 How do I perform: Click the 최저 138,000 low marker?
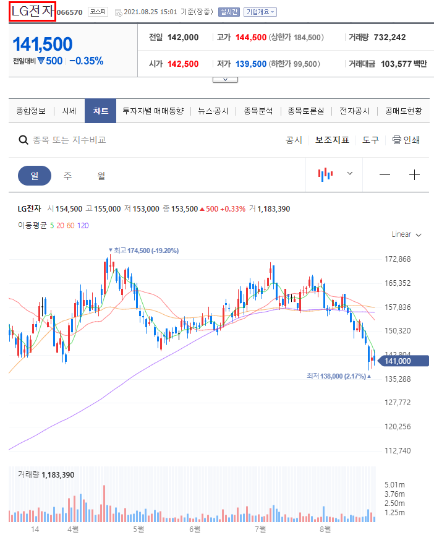[339, 376]
